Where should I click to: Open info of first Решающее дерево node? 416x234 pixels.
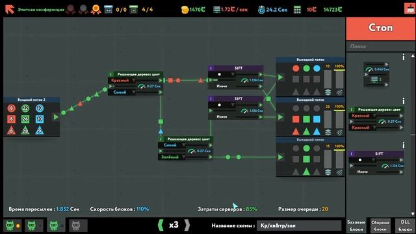click(x=111, y=74)
